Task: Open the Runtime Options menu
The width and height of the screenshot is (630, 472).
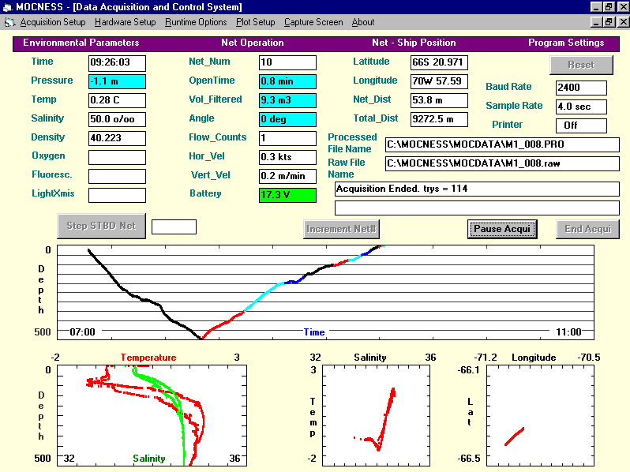Action: click(x=196, y=22)
